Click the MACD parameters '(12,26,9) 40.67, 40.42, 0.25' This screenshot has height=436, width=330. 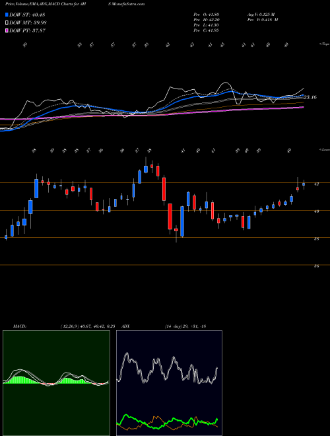[x=88, y=326]
